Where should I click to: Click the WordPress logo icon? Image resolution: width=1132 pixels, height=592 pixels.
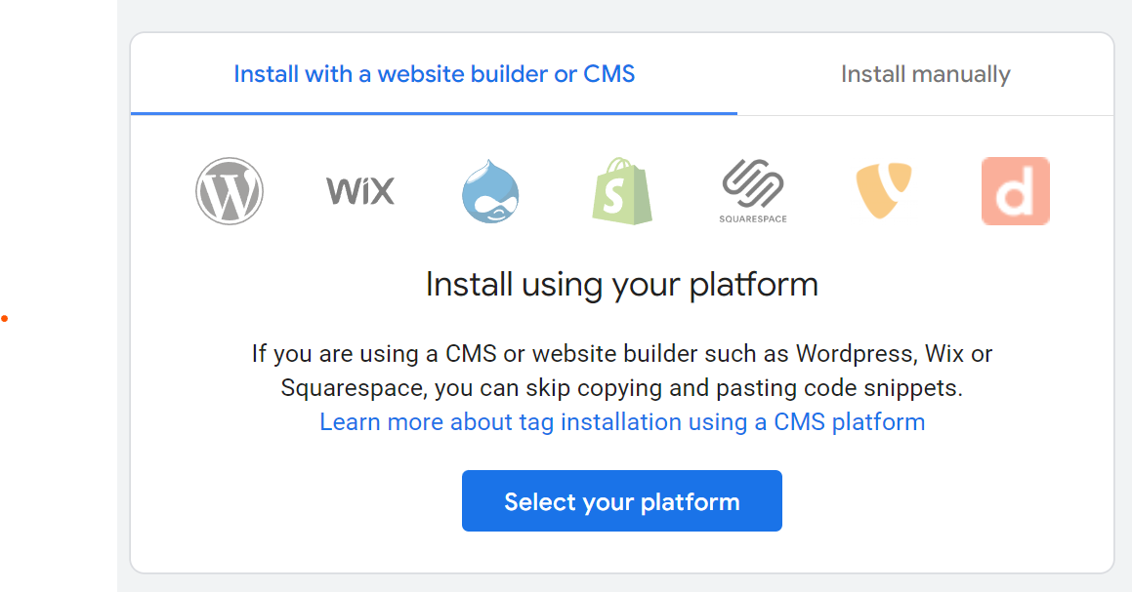(x=230, y=191)
